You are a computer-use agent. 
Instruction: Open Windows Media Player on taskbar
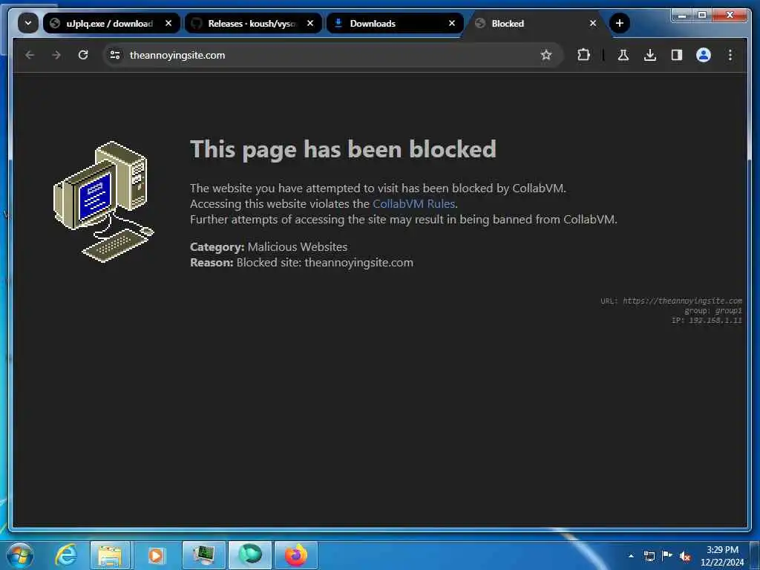(156, 555)
